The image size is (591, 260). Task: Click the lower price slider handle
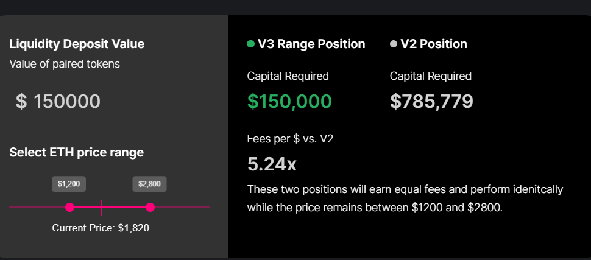coord(69,208)
